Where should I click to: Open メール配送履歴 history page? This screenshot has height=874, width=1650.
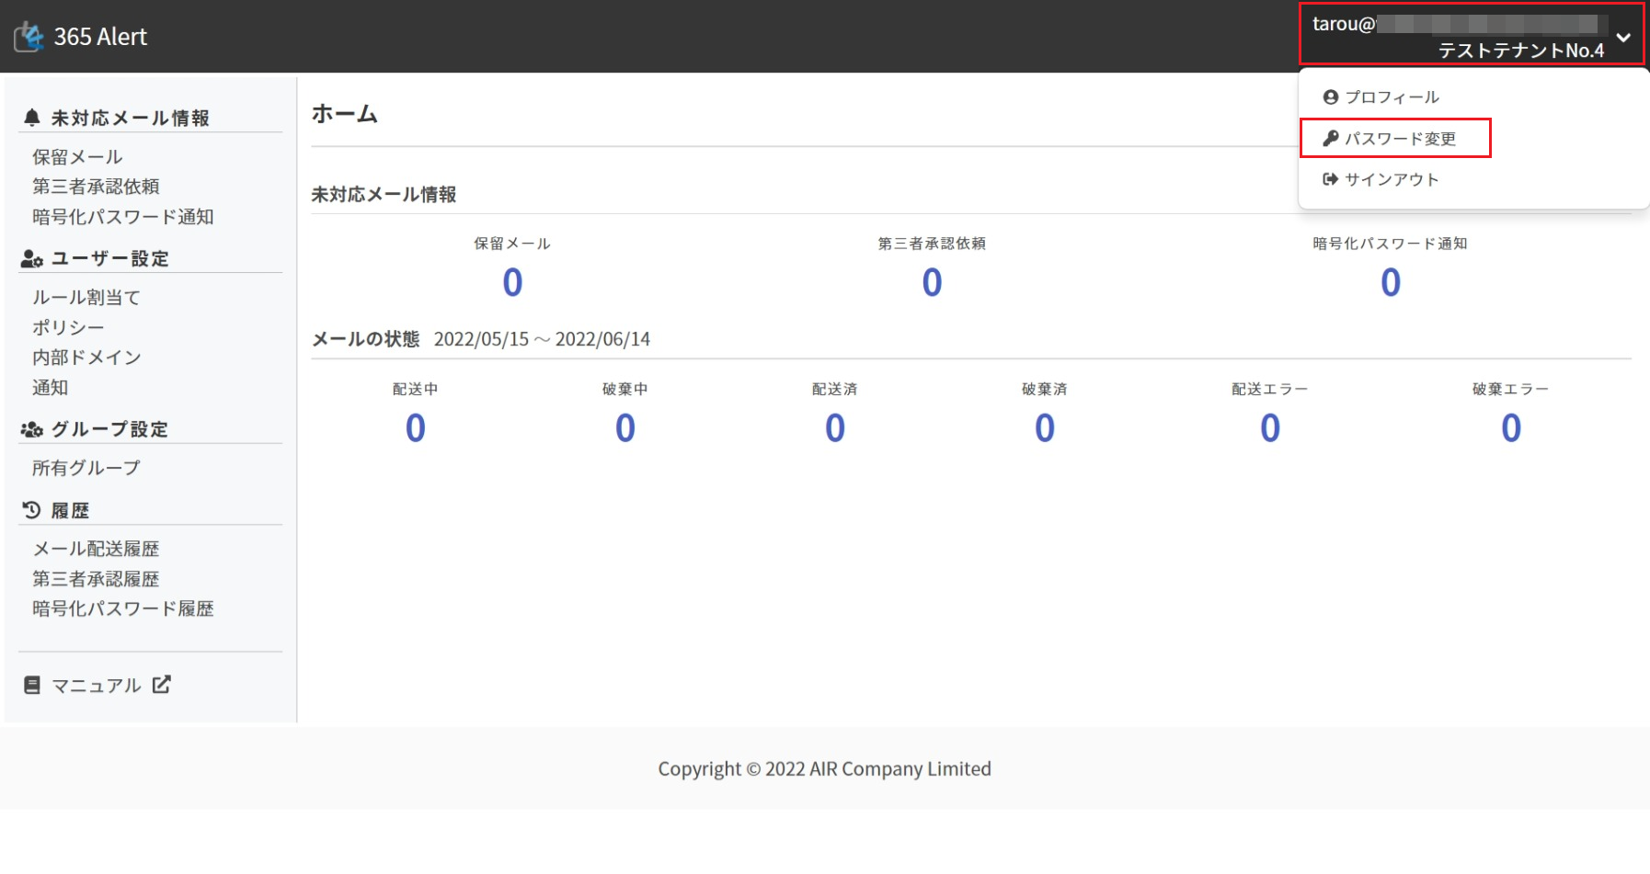pyautogui.click(x=96, y=549)
